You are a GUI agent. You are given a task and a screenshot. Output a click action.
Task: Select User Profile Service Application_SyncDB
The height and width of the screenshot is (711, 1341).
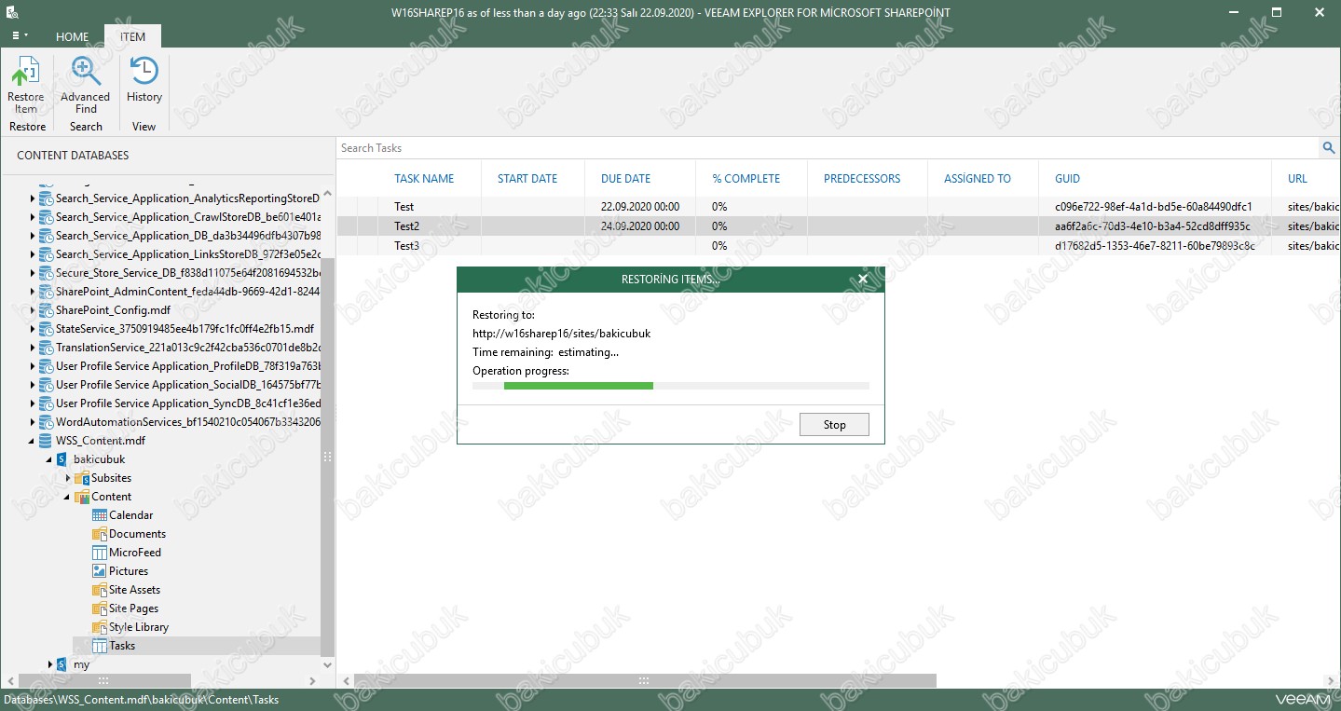click(188, 403)
